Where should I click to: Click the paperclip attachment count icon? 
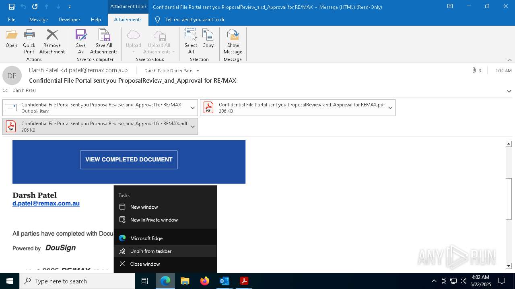(x=474, y=70)
